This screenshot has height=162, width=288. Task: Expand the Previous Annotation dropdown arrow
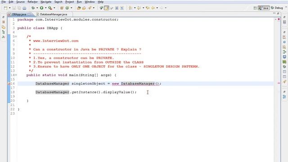[143, 8]
